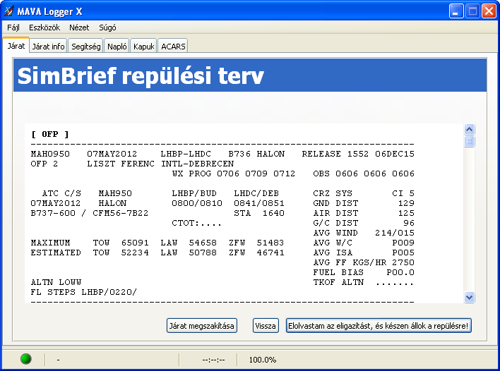Switch to the Járat info tab
Viewport: 500px width, 371px height.
tap(48, 47)
